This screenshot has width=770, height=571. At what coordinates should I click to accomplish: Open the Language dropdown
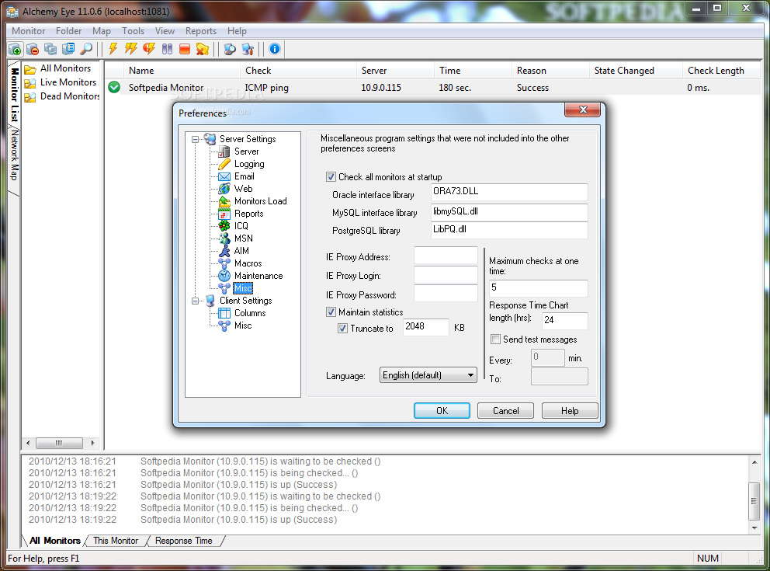pyautogui.click(x=428, y=375)
